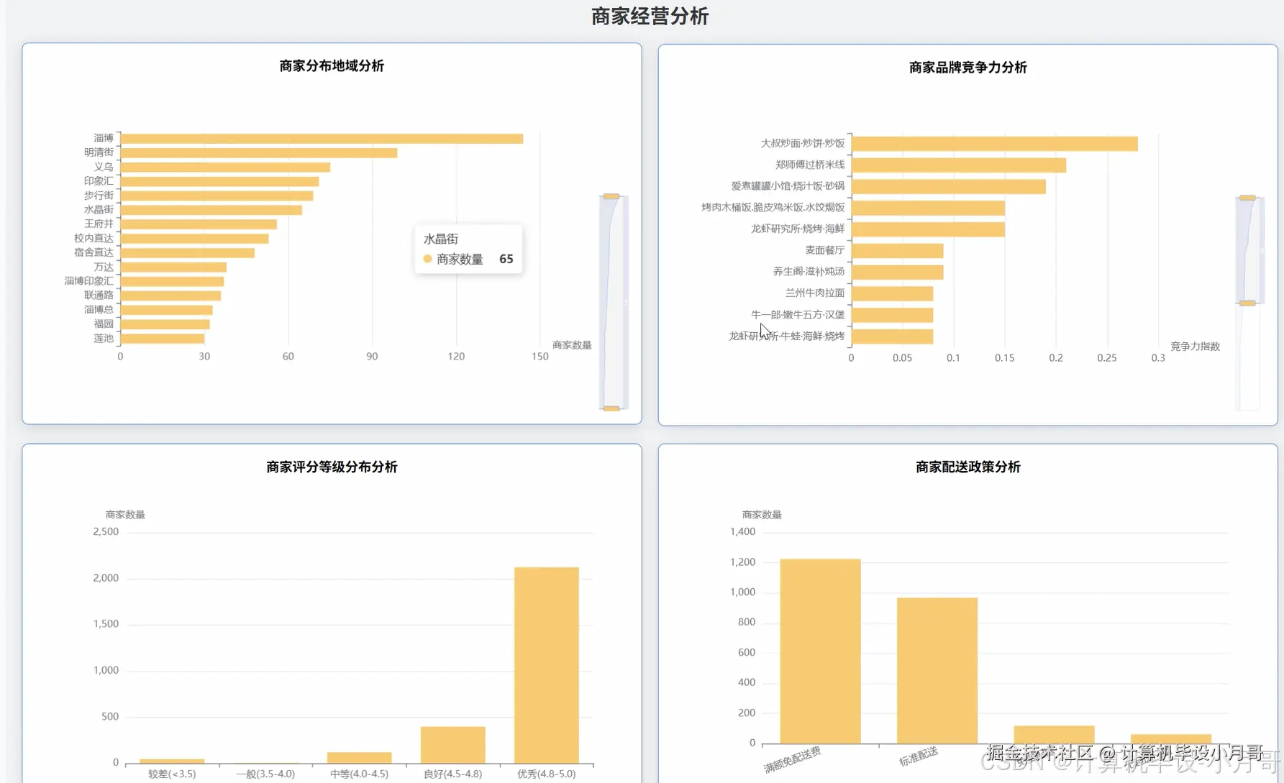Select the 宿舍直达 bar in the region chart
This screenshot has height=783, width=1284.
(188, 253)
